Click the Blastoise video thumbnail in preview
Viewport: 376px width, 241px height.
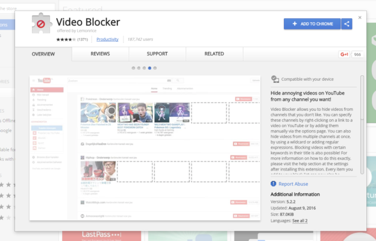coord(98,113)
